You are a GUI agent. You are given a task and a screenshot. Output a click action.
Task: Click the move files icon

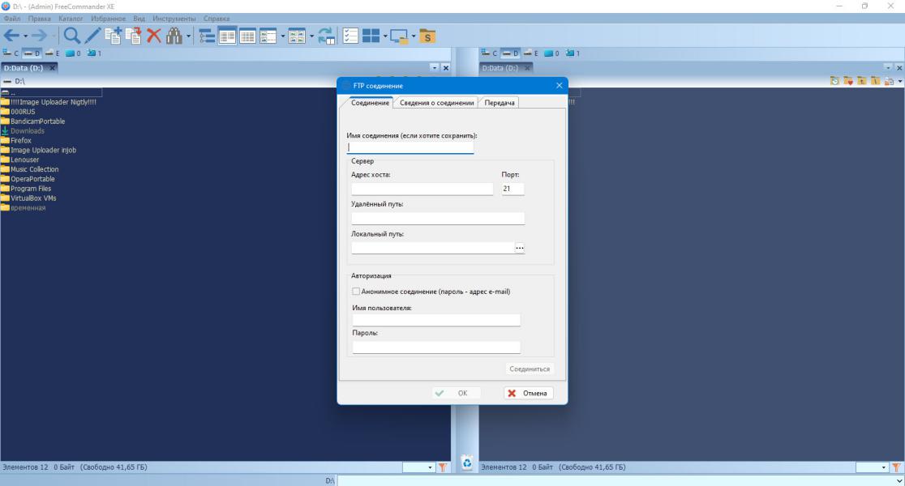point(133,36)
